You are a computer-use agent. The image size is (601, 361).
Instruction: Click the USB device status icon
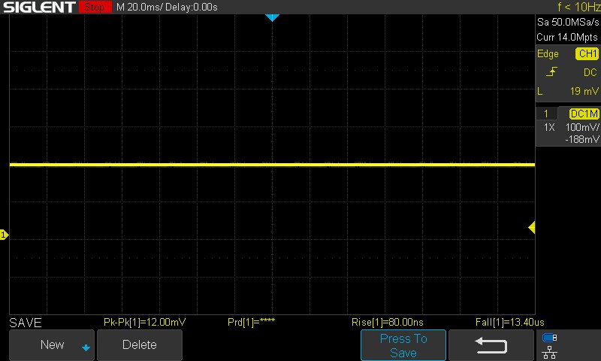550,338
